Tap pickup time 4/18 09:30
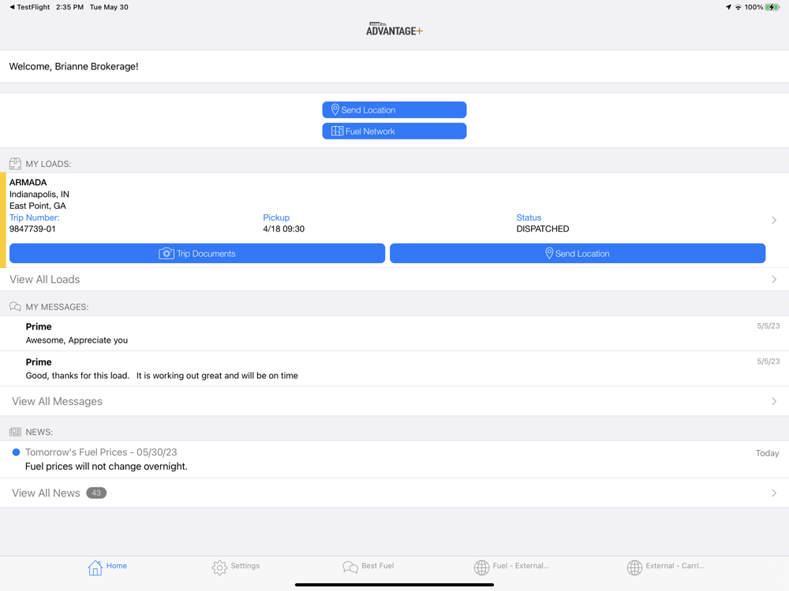 coord(284,229)
